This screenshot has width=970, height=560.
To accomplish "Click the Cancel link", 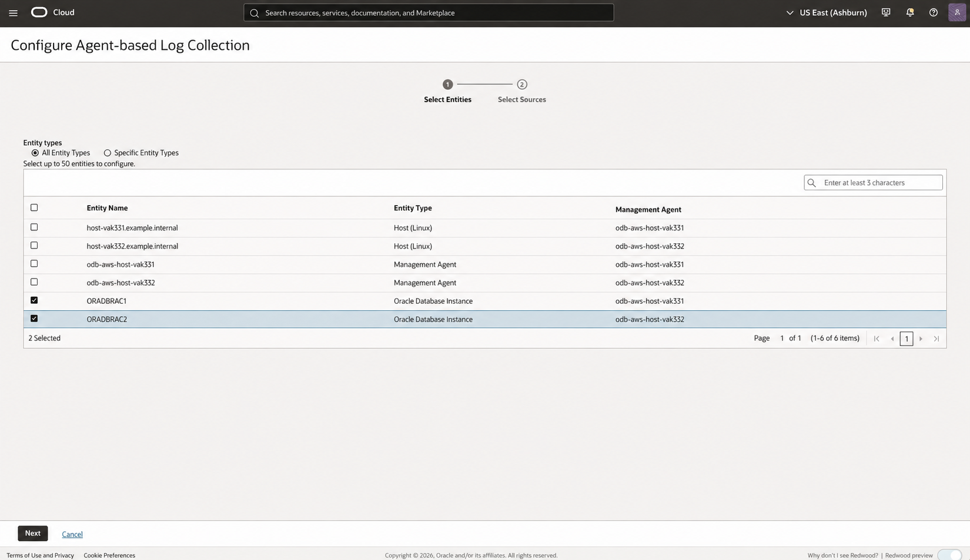I will click(x=72, y=534).
